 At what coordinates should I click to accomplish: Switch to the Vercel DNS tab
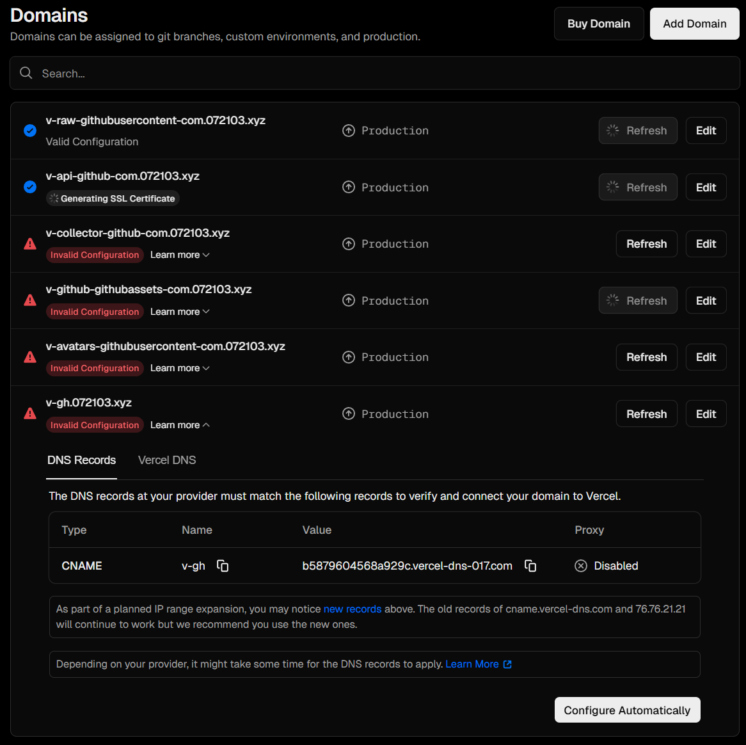tap(167, 460)
